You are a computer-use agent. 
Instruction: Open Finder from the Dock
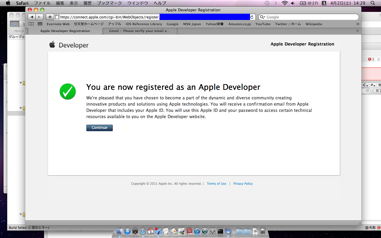tap(120, 231)
